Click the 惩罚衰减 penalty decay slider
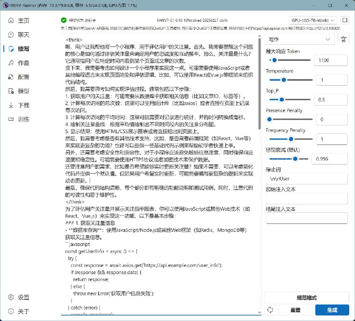Image resolution: width=355 pixels, height=321 pixels. [289, 159]
